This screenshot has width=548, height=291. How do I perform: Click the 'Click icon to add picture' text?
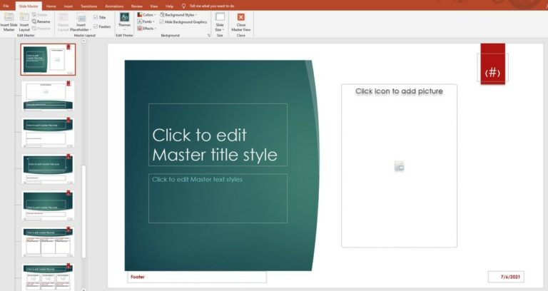tap(399, 91)
